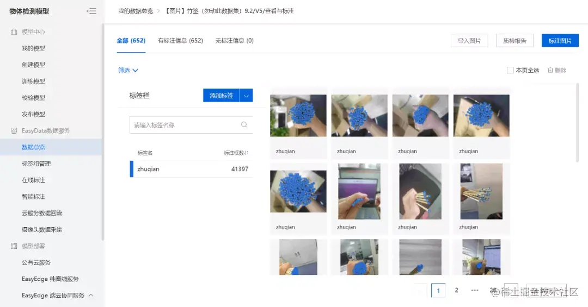Click the 模型中心 section icon
Image resolution: width=588 pixels, height=307 pixels.
click(14, 32)
